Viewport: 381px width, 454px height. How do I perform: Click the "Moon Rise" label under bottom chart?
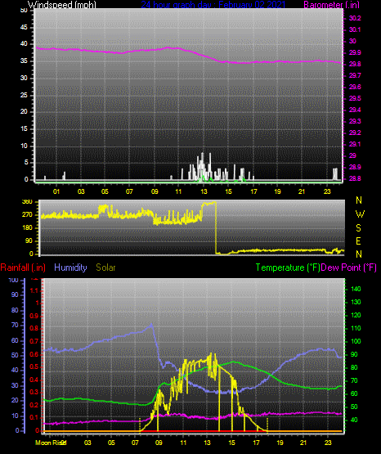(x=51, y=443)
